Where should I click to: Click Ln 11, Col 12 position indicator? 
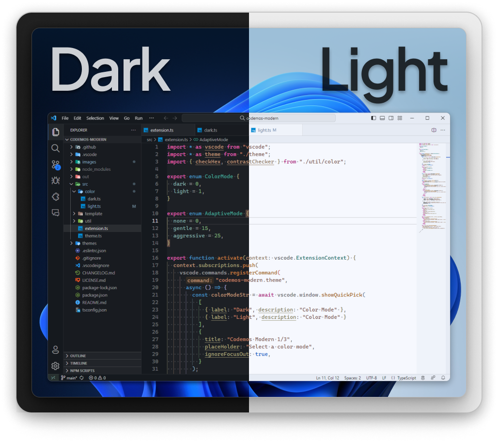(327, 378)
